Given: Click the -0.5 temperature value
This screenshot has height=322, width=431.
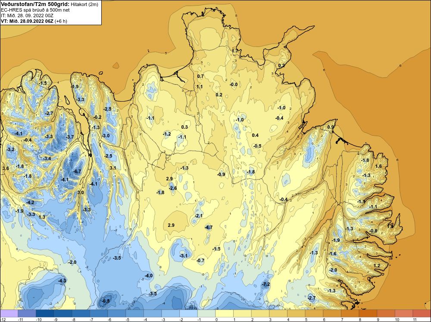Looking at the screenshot, I should (257, 146).
